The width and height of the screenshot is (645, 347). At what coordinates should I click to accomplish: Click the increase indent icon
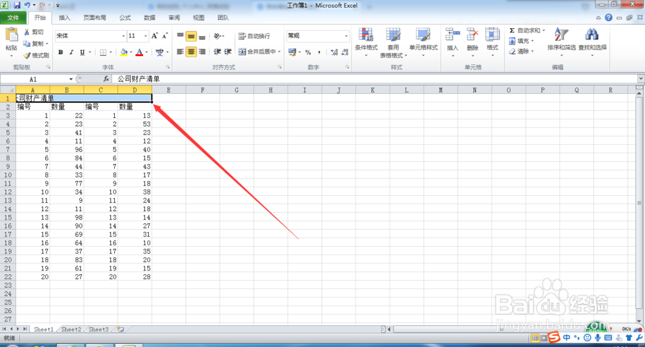click(228, 52)
